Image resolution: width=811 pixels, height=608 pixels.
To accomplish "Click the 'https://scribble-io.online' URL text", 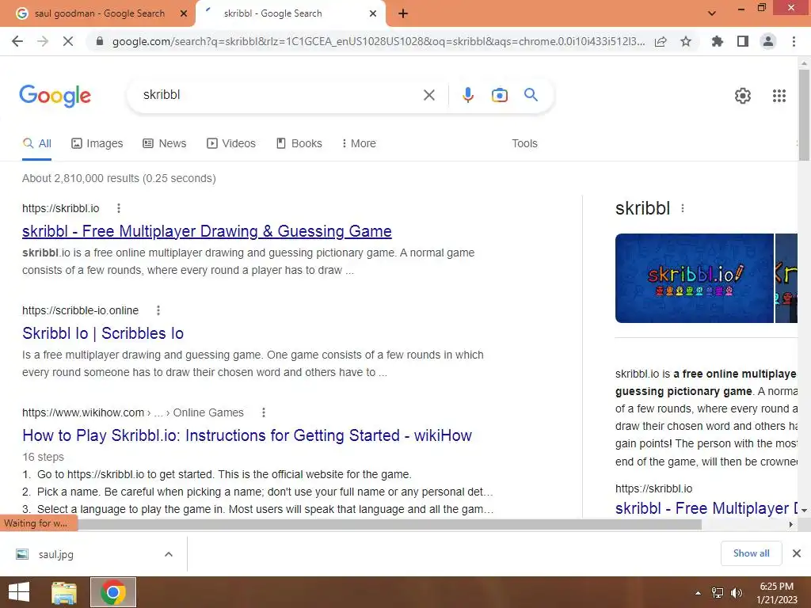I will (80, 310).
